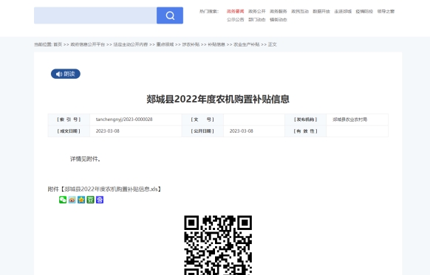Open 补贴信息 breadcrumb link
Image resolution: width=430 pixels, height=275 pixels.
click(x=216, y=44)
